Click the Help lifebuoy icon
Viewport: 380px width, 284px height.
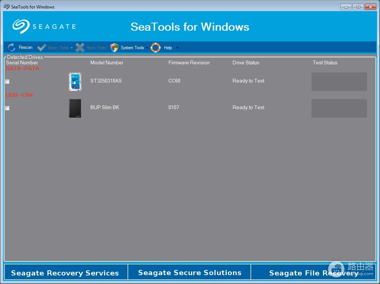(x=156, y=47)
